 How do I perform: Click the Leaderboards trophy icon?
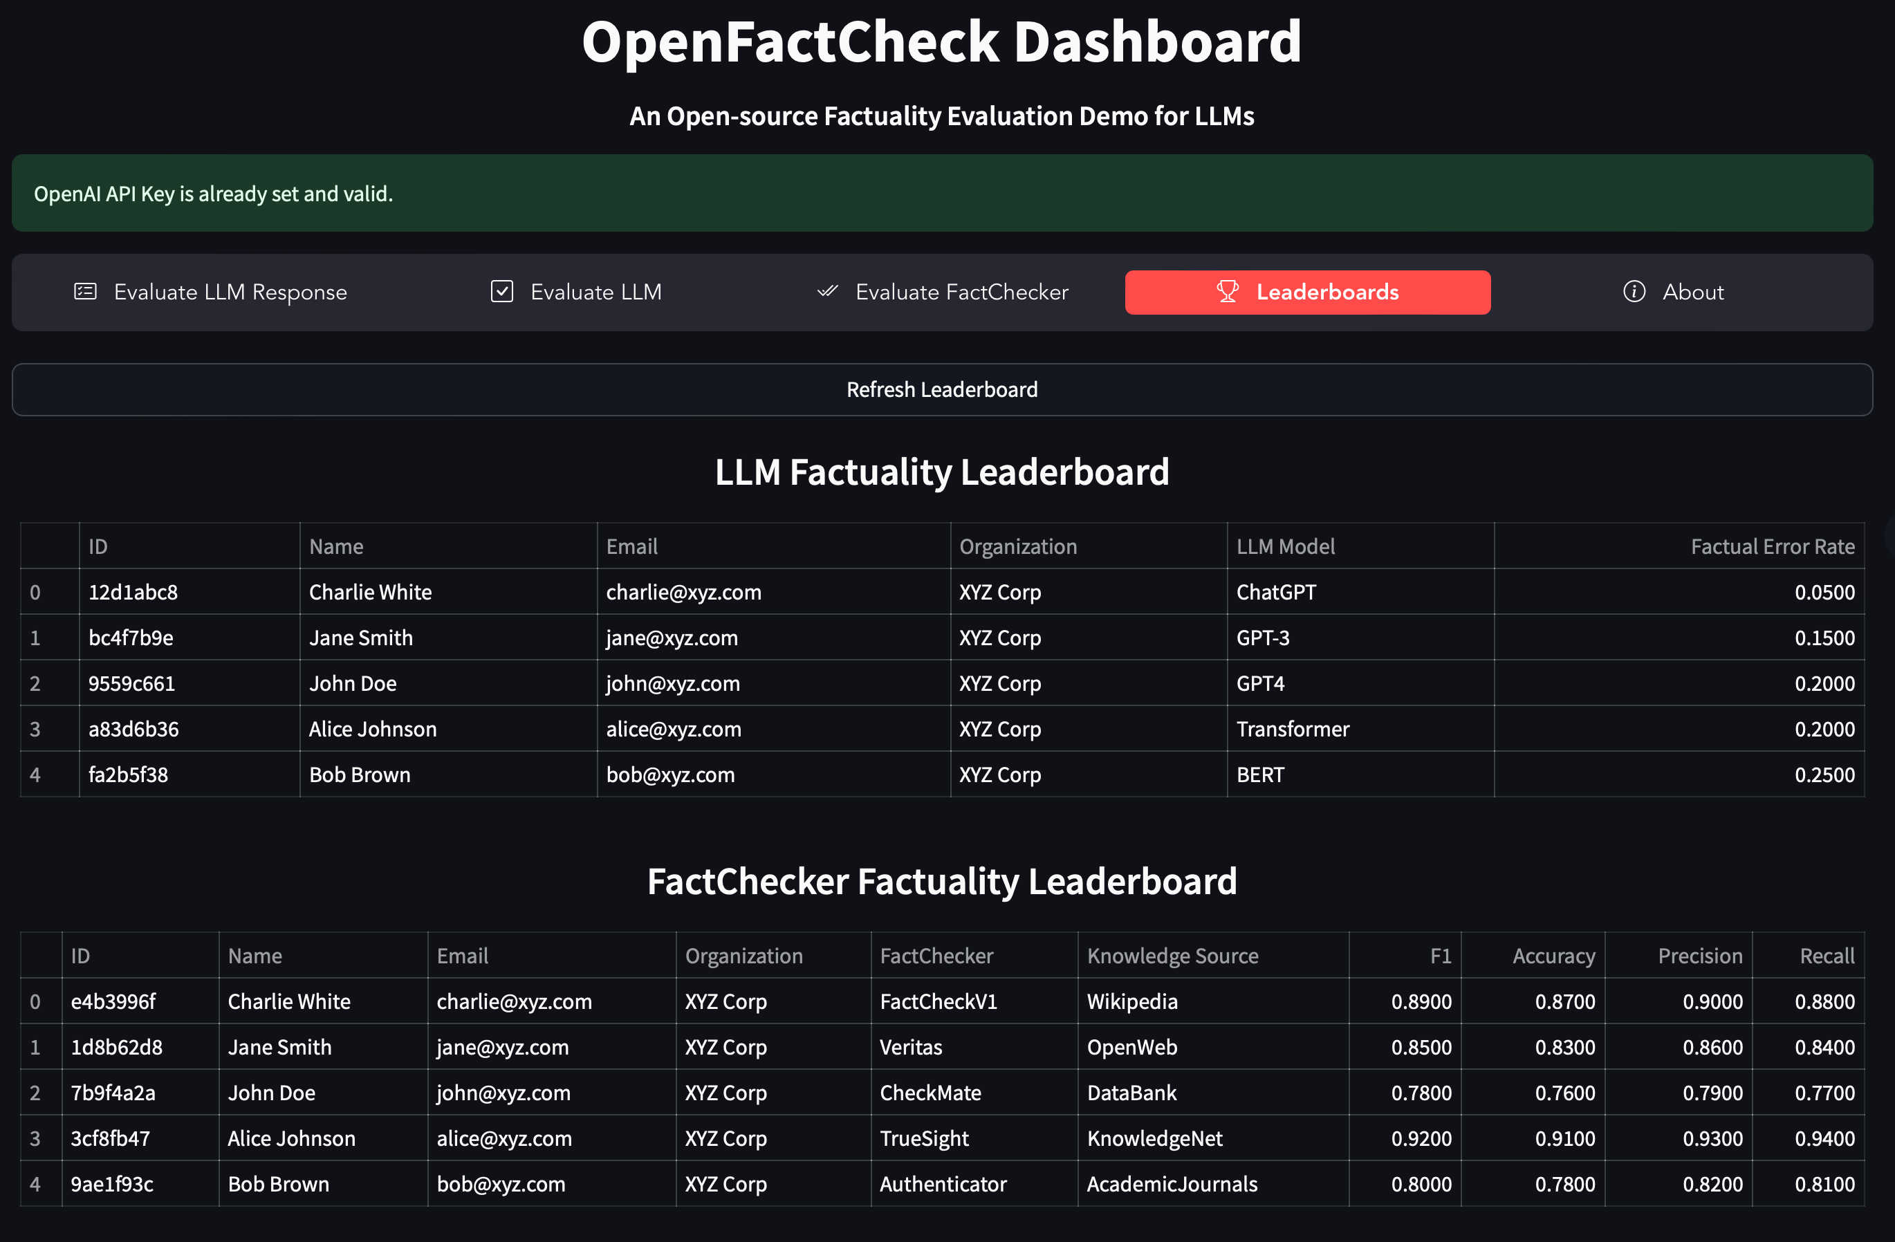click(x=1228, y=291)
